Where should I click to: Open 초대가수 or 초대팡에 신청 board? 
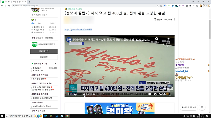pos(42,98)
